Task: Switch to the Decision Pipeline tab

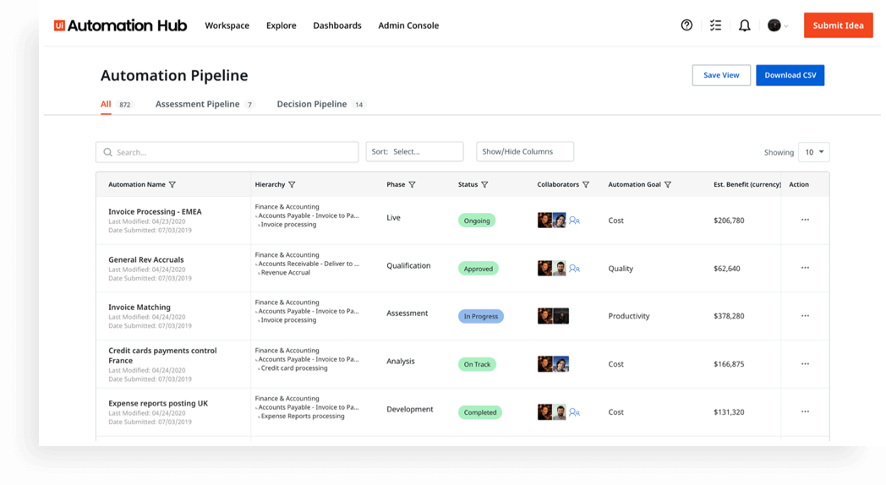Action: pyautogui.click(x=321, y=105)
